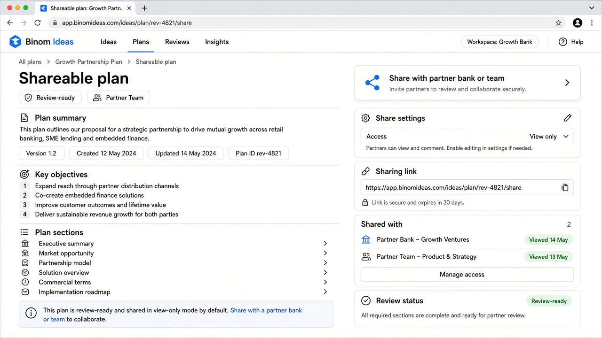Switch to the Plans tab
The height and width of the screenshot is (338, 602).
[x=141, y=42]
